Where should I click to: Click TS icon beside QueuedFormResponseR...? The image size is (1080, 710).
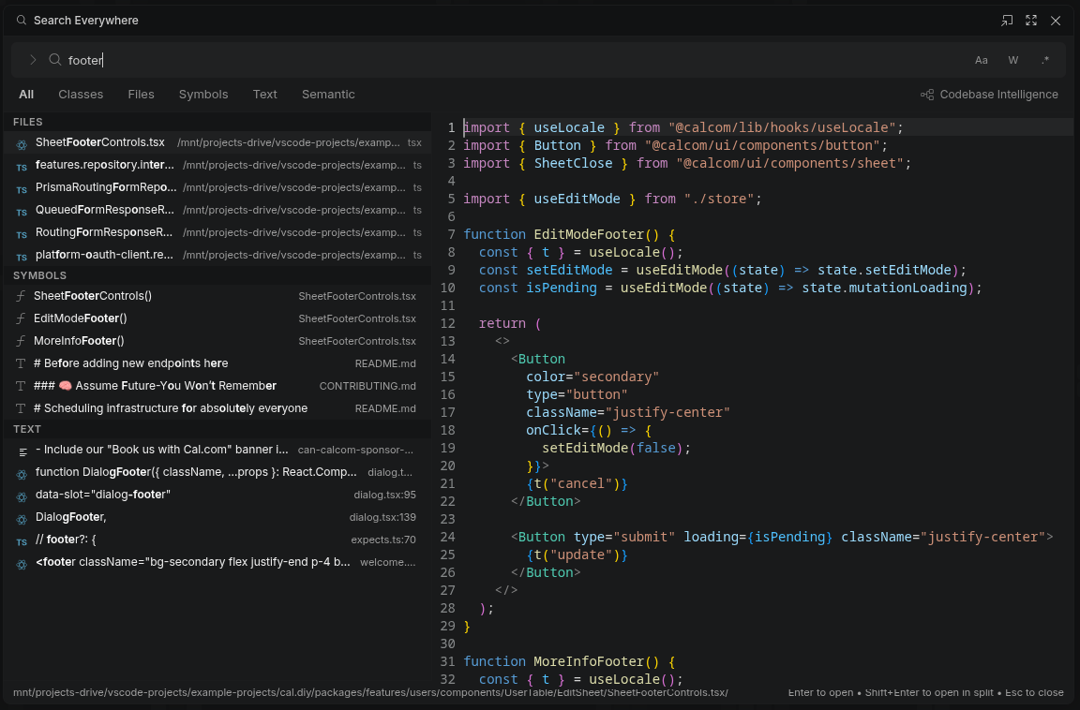point(22,212)
